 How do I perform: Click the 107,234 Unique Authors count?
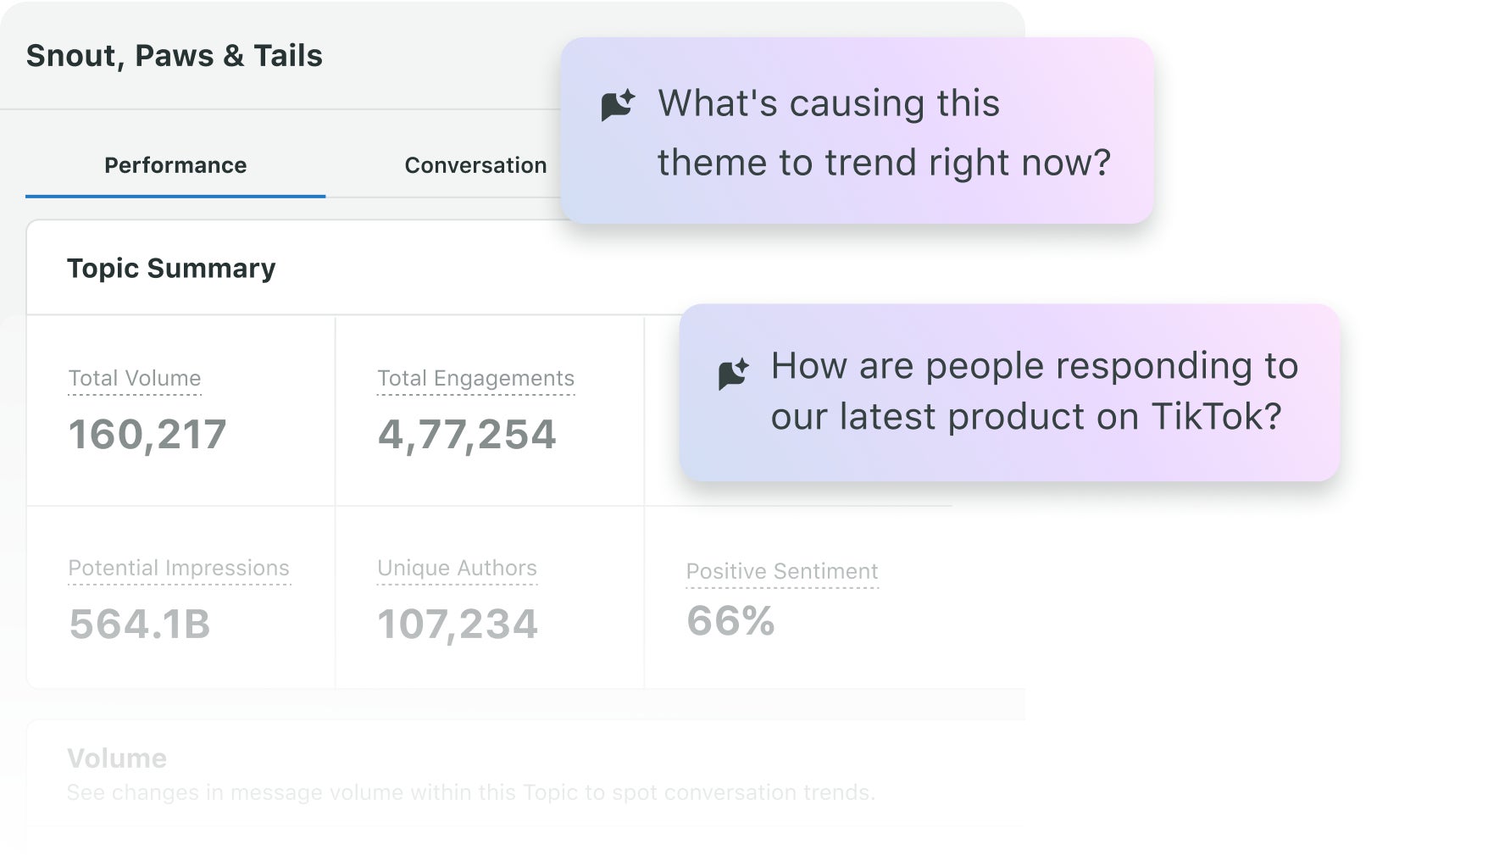pos(457,625)
